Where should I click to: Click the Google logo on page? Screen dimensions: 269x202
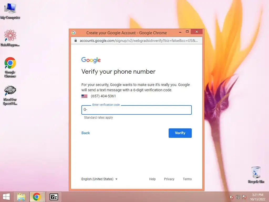(91, 60)
